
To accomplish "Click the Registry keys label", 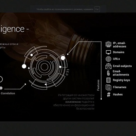I will tap(121, 80).
